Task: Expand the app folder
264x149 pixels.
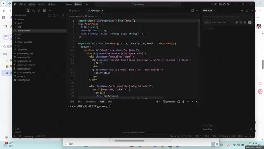Action: click(x=40, y=27)
